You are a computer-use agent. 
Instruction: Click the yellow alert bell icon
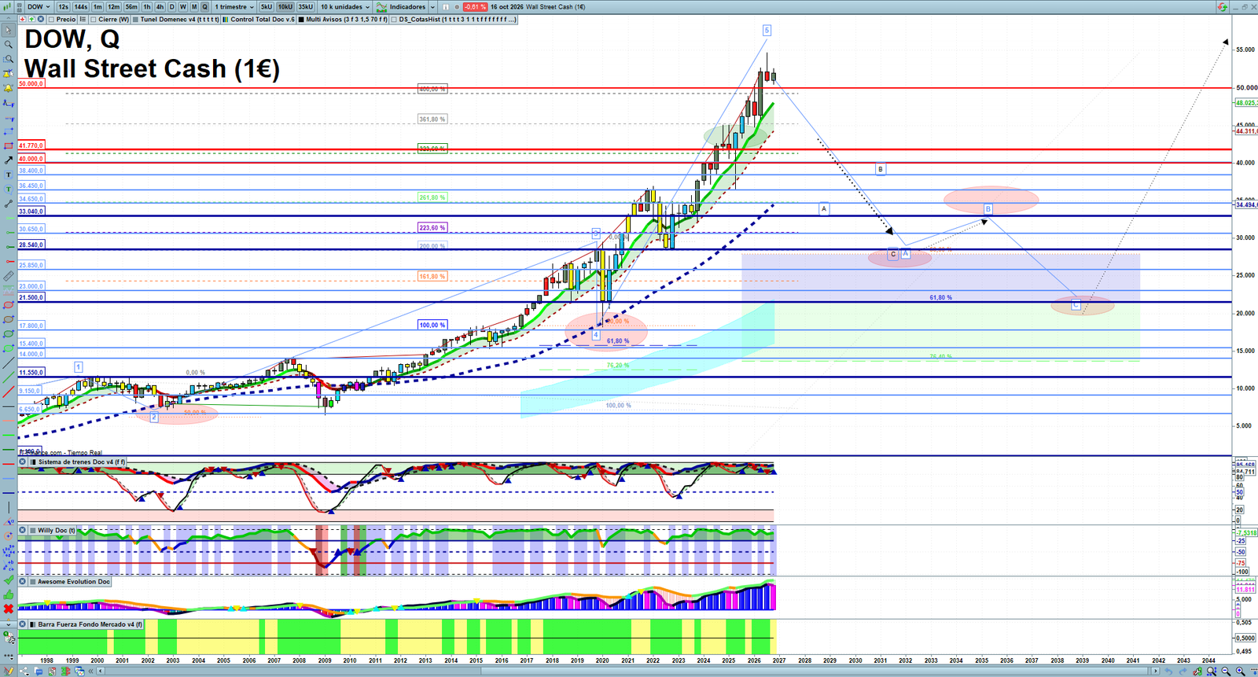pos(9,88)
